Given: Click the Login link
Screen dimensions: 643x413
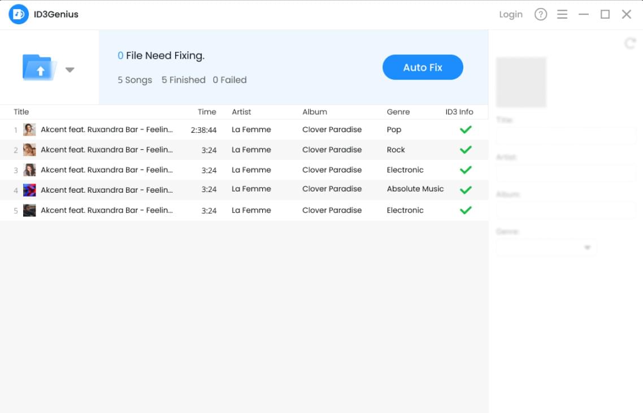Looking at the screenshot, I should click(511, 15).
